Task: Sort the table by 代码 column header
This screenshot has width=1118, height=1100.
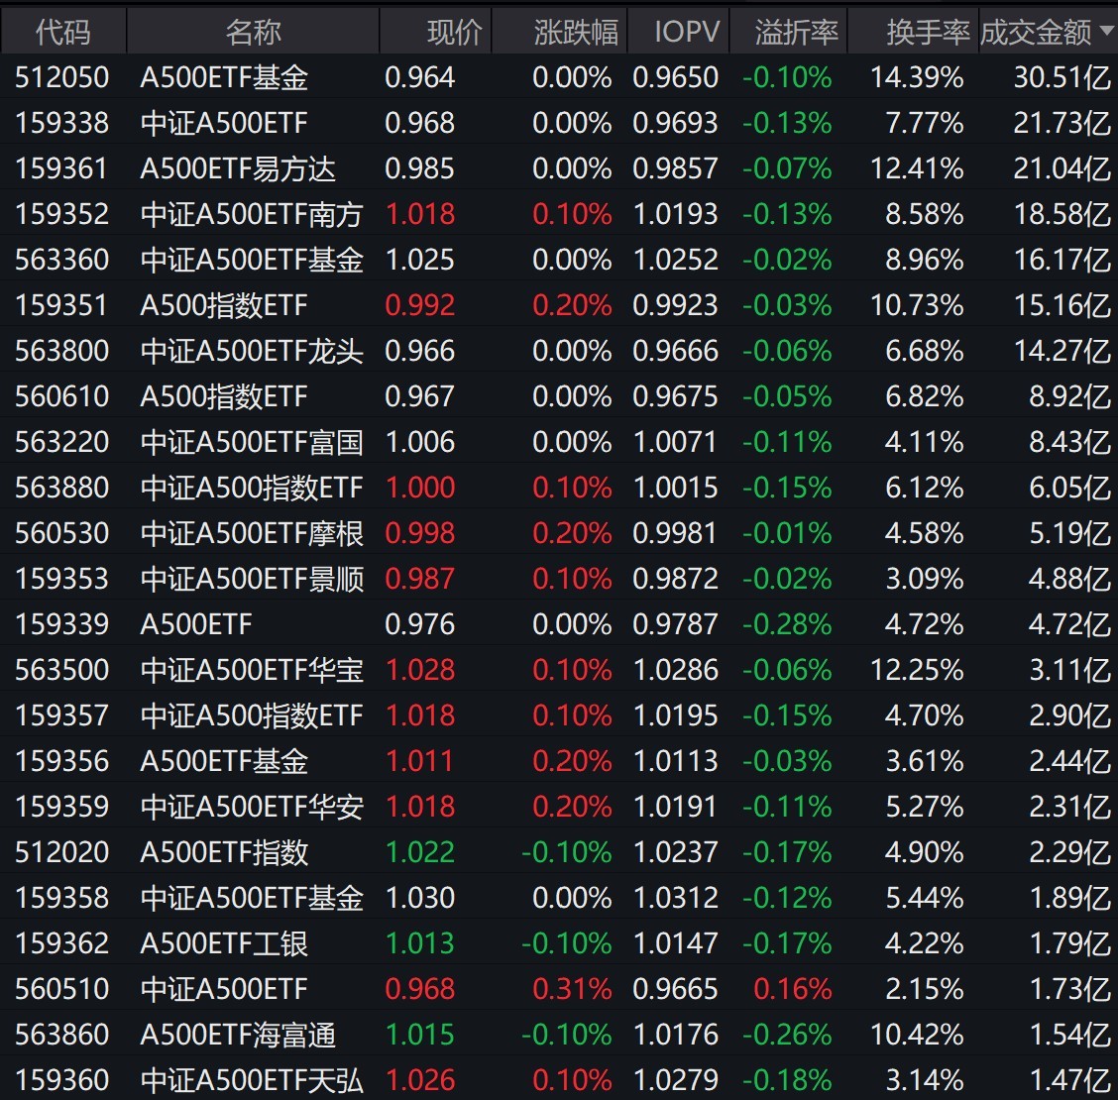Action: point(62,33)
